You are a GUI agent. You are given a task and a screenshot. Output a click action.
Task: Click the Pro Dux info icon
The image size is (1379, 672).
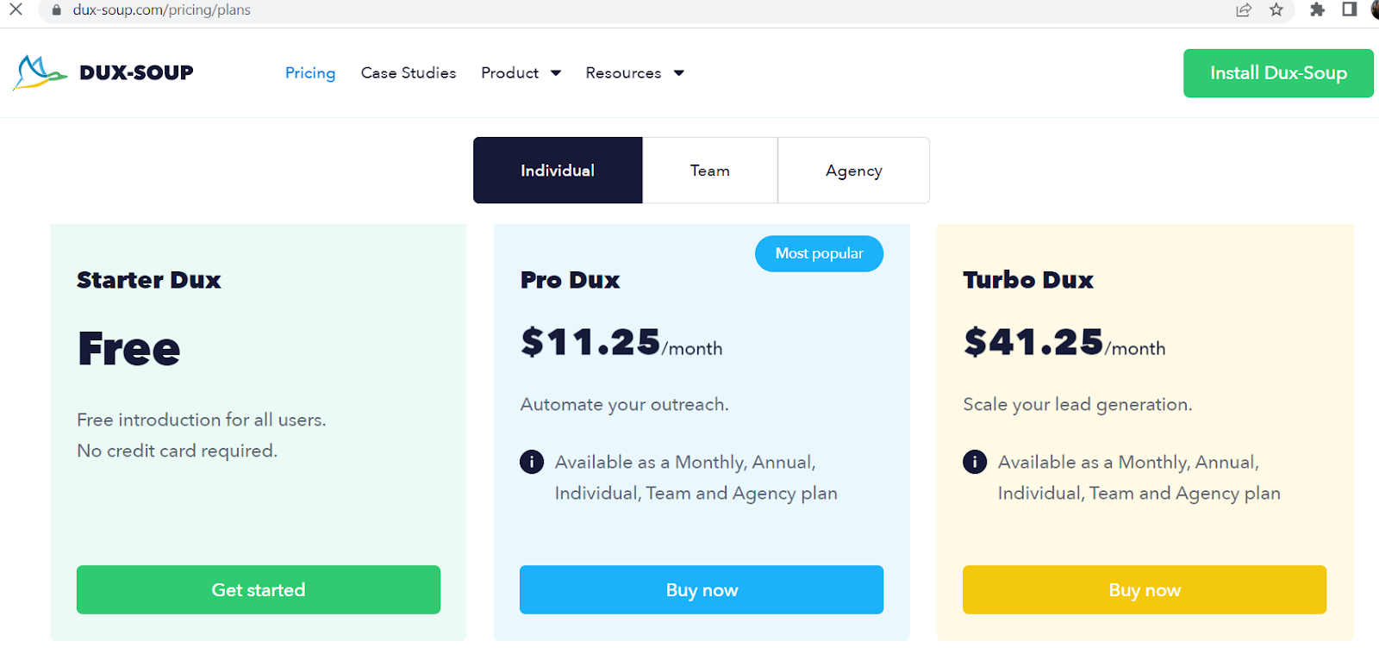click(532, 463)
